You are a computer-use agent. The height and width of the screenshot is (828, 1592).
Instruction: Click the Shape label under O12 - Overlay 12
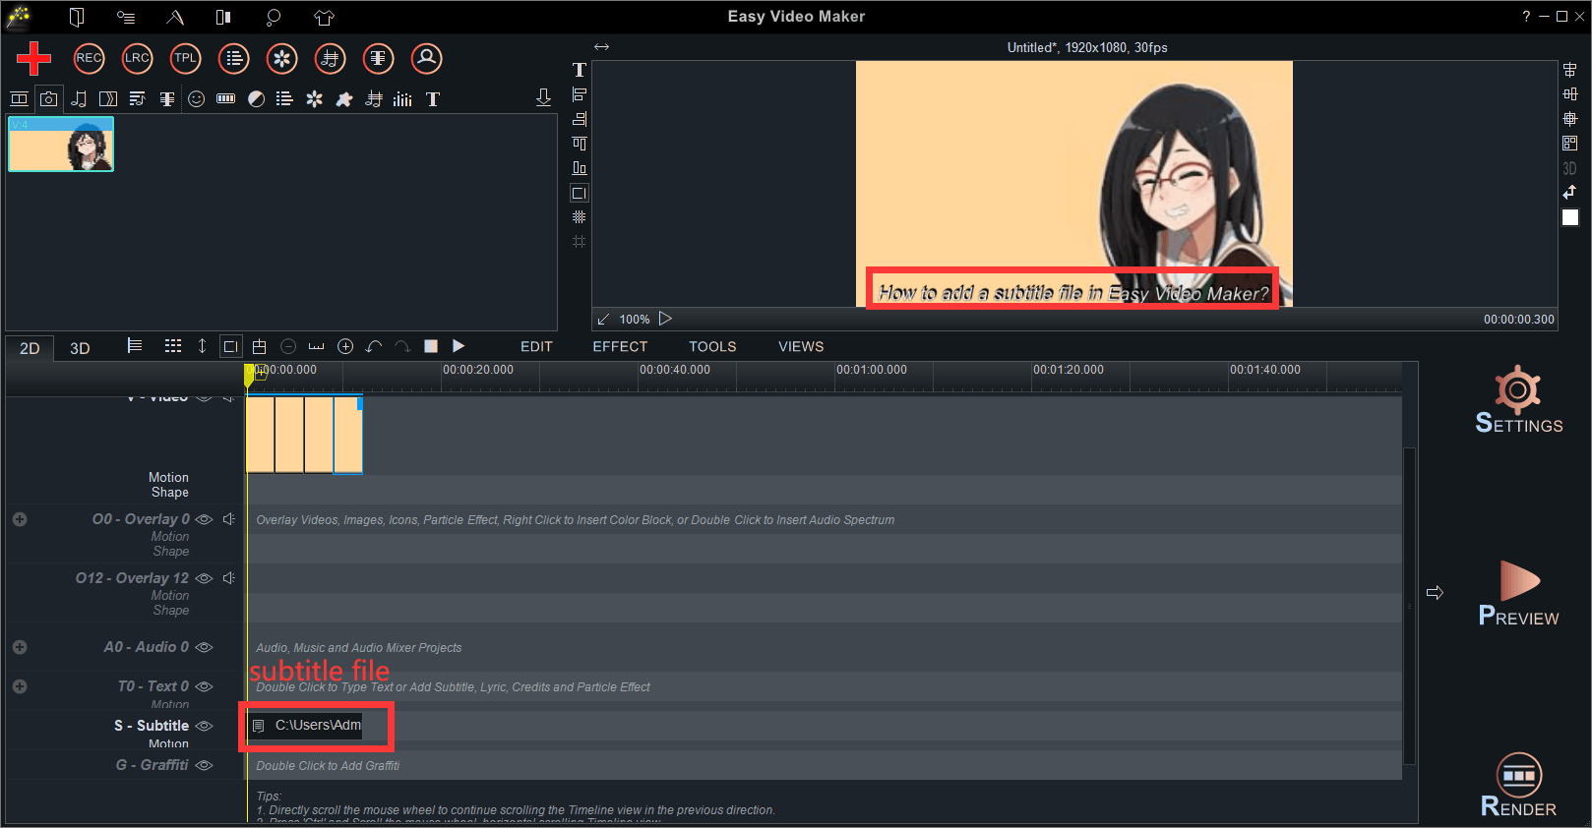(x=171, y=611)
